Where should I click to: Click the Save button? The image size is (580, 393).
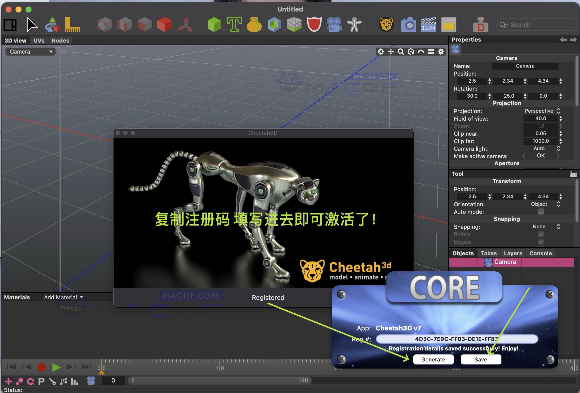click(x=480, y=359)
